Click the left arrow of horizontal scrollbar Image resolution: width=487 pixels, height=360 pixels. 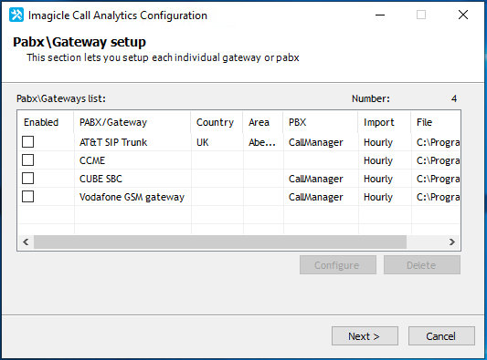pyautogui.click(x=26, y=242)
